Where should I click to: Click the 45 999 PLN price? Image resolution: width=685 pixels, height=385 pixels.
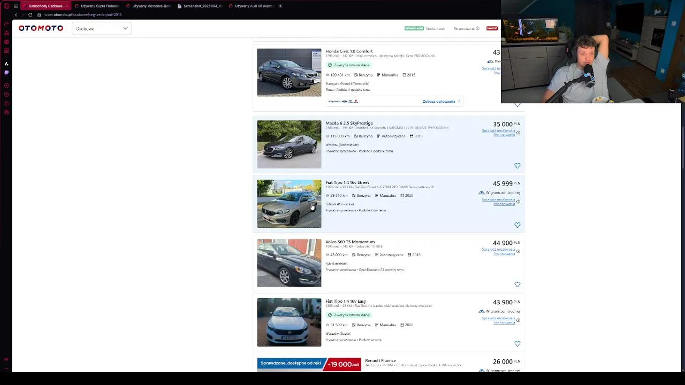506,183
